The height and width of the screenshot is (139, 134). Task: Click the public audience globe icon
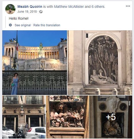41,12
